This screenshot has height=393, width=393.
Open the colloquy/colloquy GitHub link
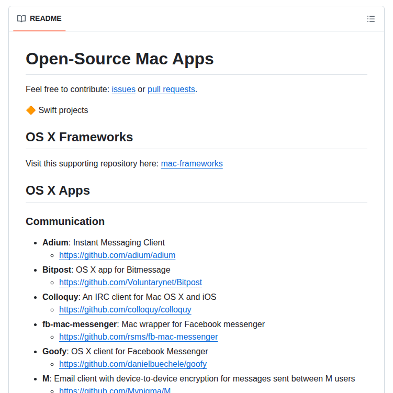click(x=125, y=310)
